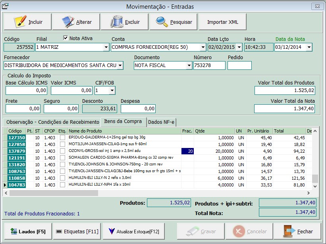Open the Filial dropdown
326x244 pixels.
coord(106,47)
